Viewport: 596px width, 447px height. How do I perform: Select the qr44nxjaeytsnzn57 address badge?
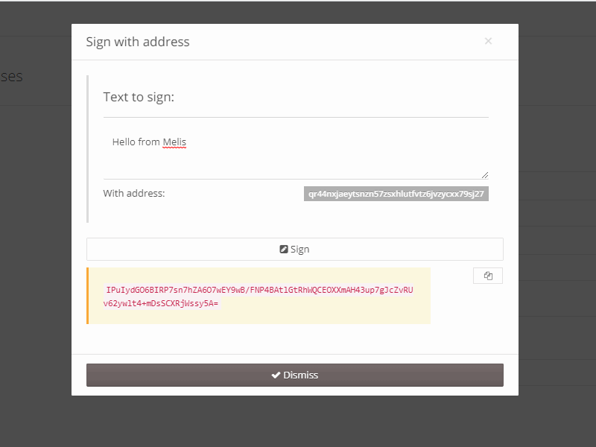click(396, 194)
